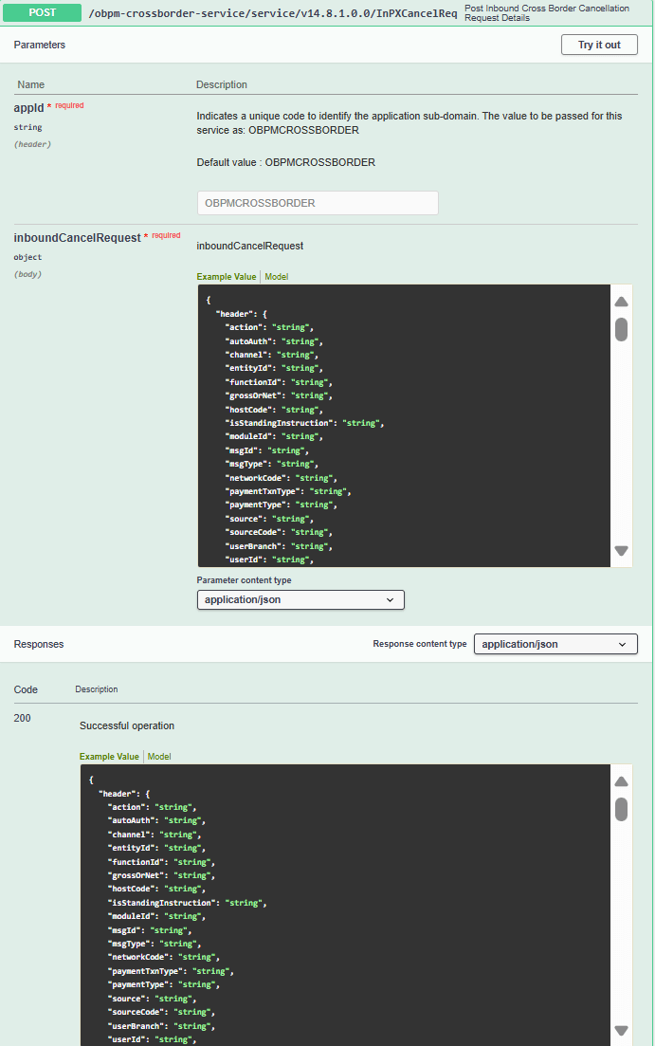Select the Example Value tab under inboundCancelRequest
This screenshot has width=655, height=1046.
point(227,277)
